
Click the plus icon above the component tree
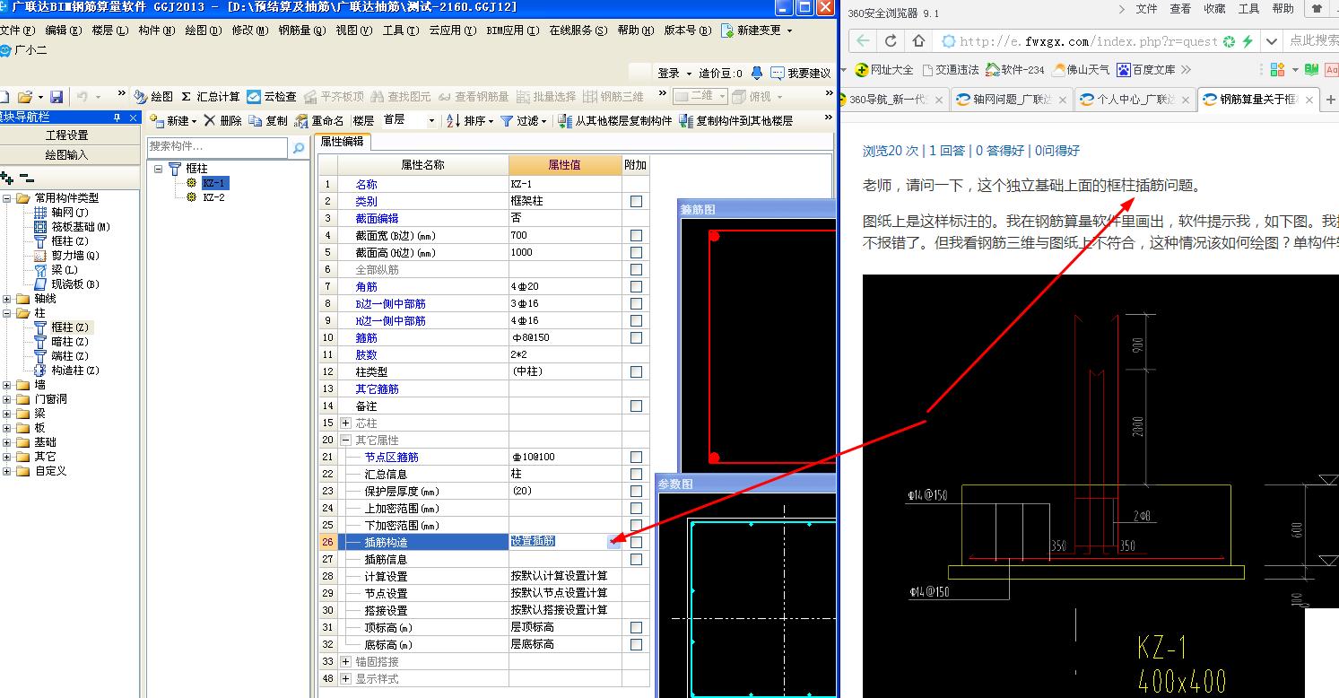7,179
